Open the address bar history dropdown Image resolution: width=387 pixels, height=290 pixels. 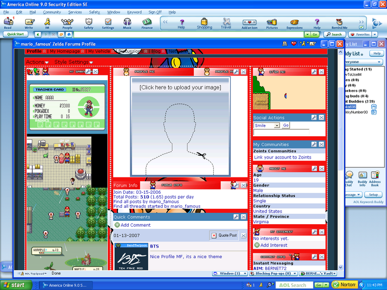[x=307, y=34]
